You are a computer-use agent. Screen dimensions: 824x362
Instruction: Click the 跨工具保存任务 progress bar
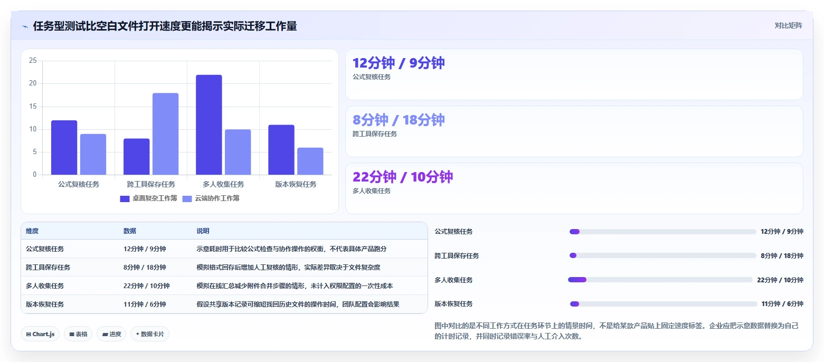click(663, 255)
